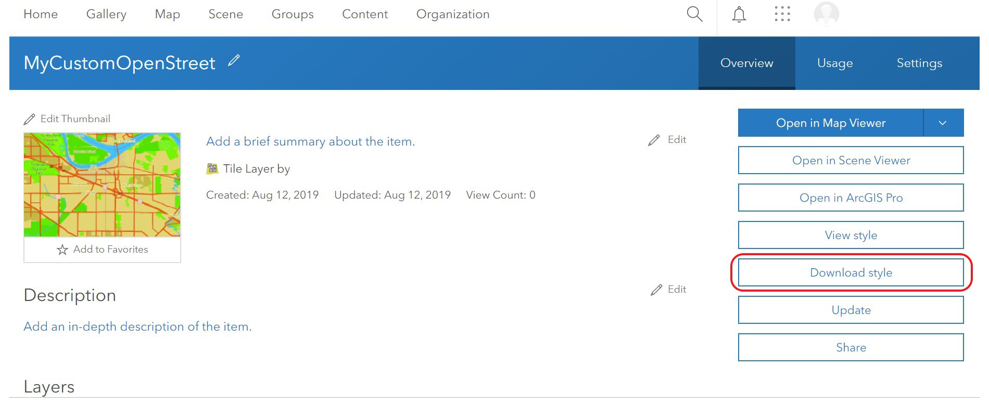The image size is (989, 406).
Task: Click the user profile avatar
Action: click(826, 14)
